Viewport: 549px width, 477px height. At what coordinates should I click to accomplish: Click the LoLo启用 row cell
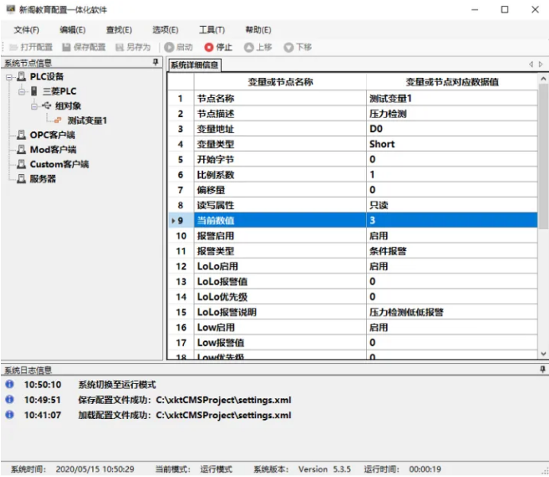pos(280,266)
